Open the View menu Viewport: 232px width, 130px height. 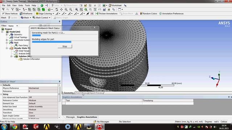(x=14, y=5)
